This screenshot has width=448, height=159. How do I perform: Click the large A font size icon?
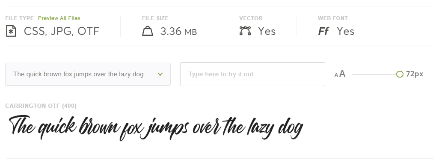(342, 74)
